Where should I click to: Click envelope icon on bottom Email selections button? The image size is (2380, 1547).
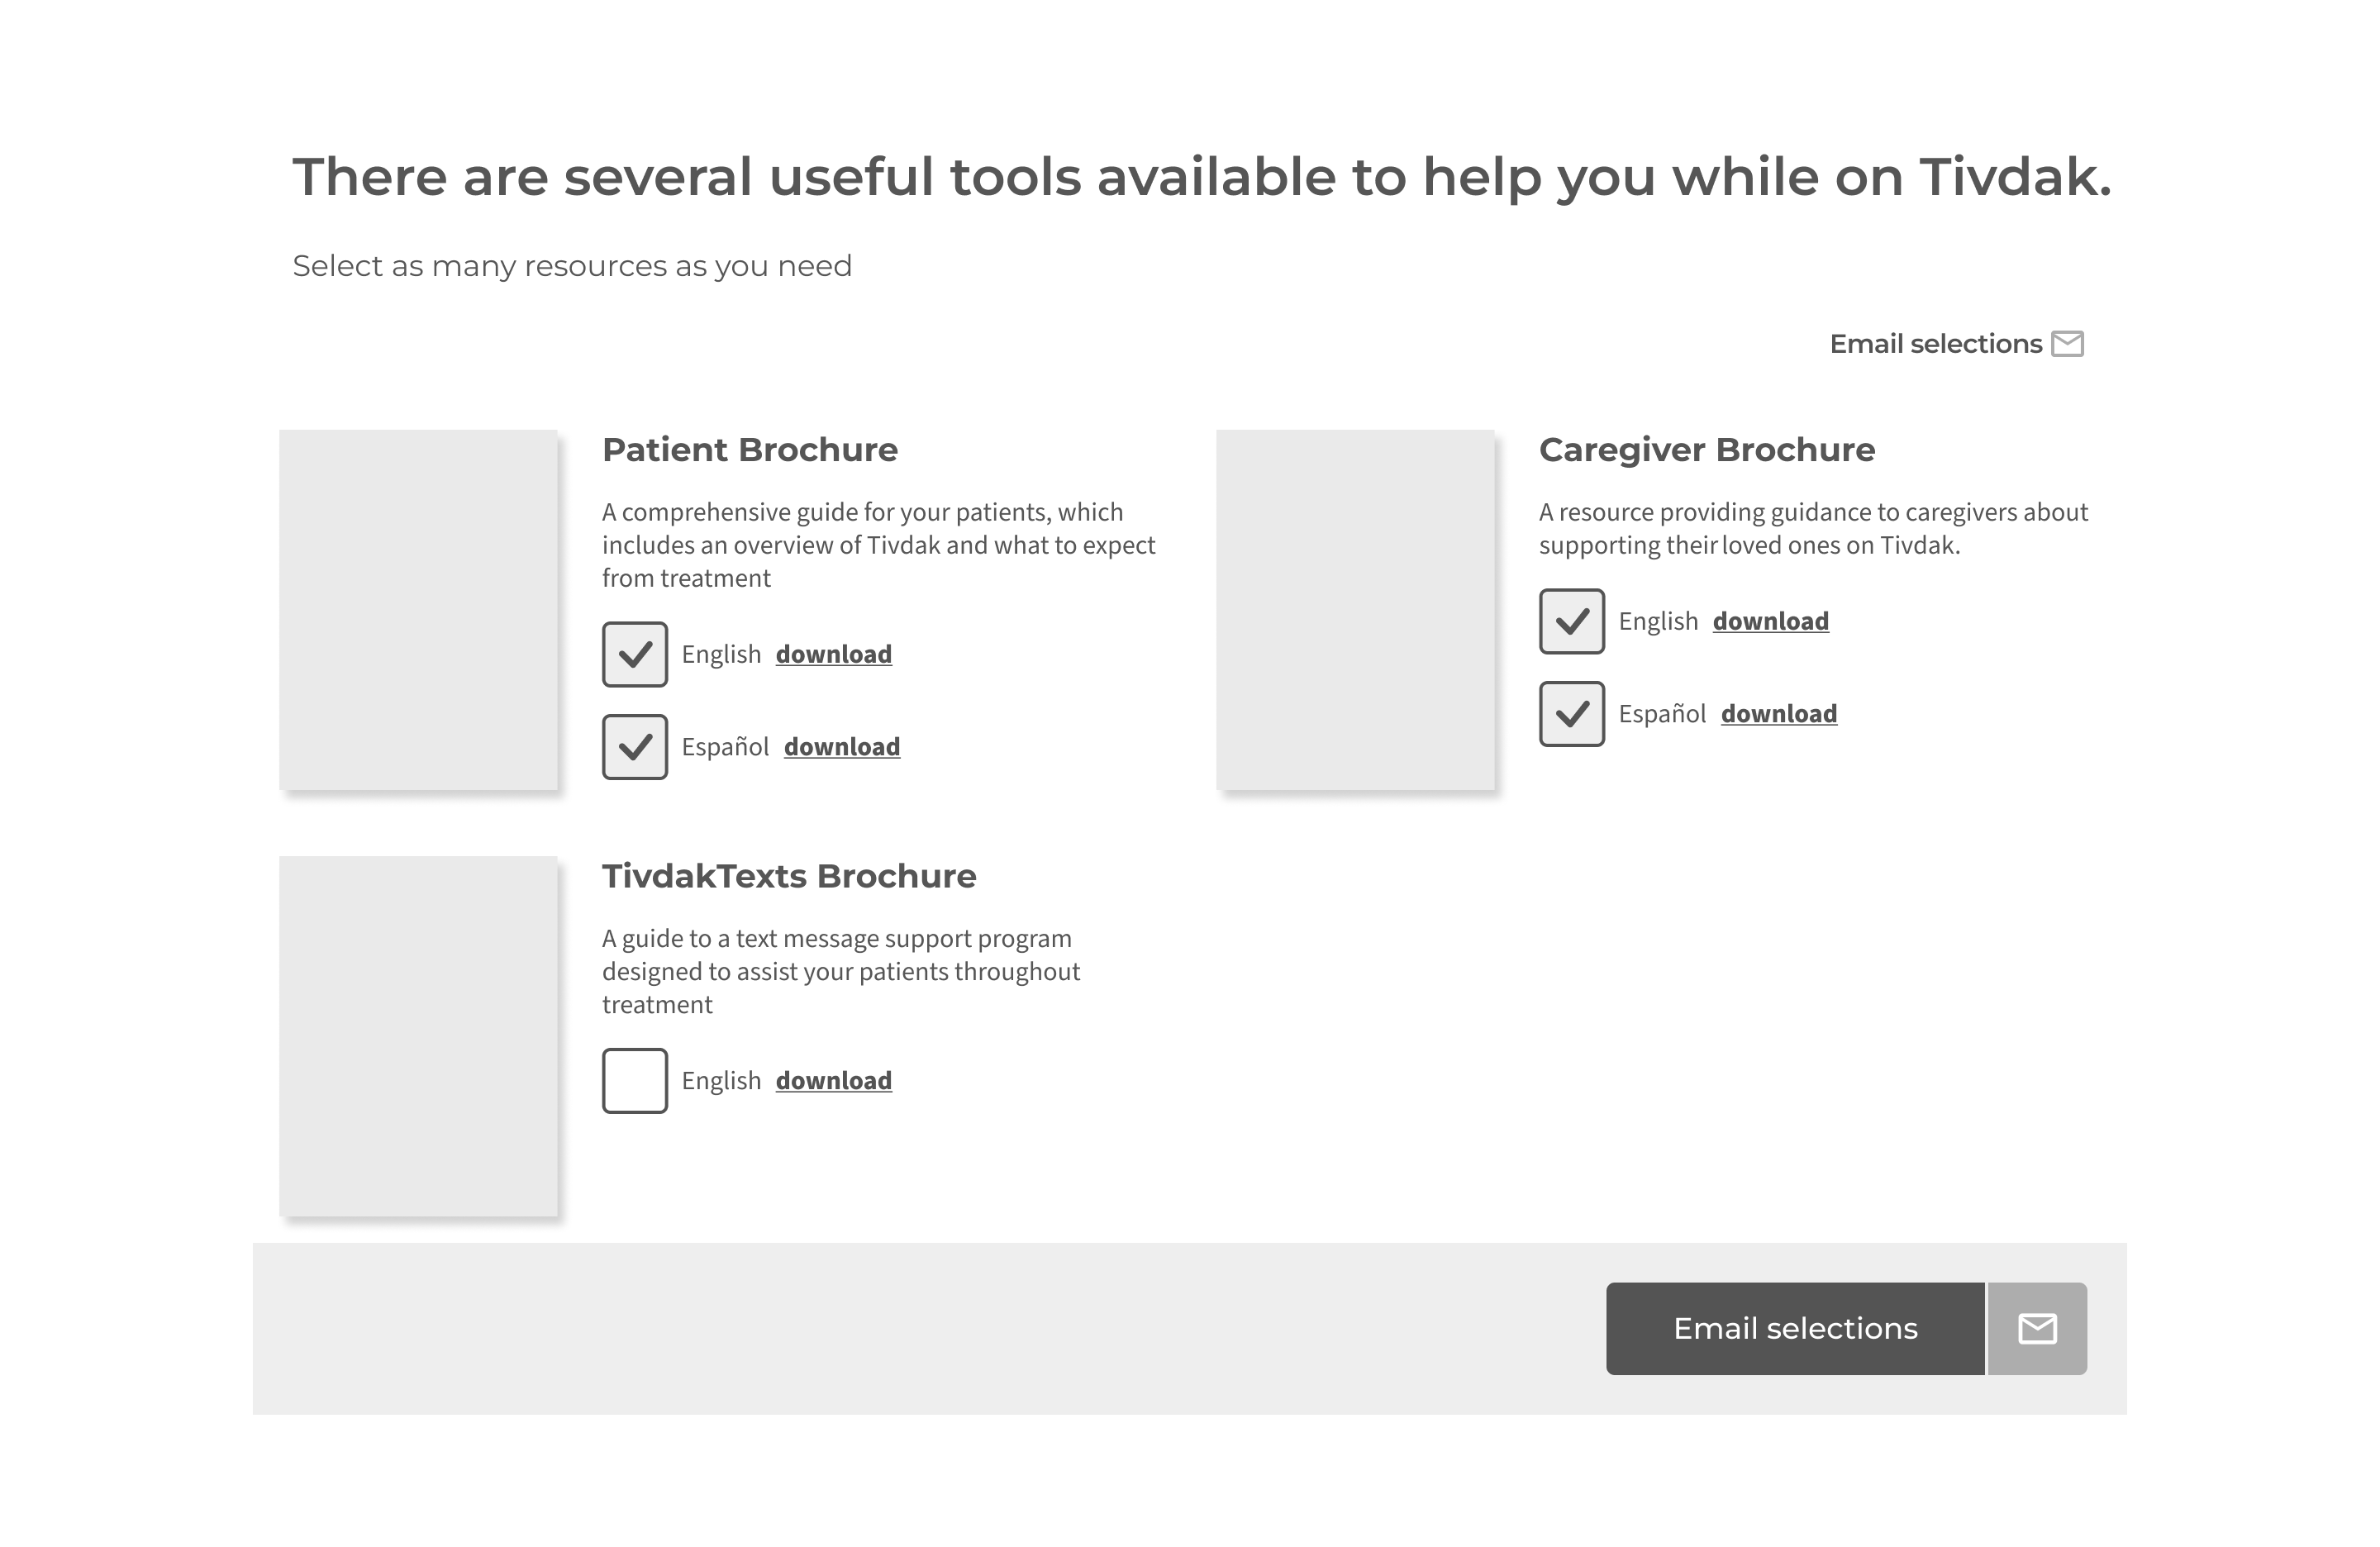[2037, 1328]
